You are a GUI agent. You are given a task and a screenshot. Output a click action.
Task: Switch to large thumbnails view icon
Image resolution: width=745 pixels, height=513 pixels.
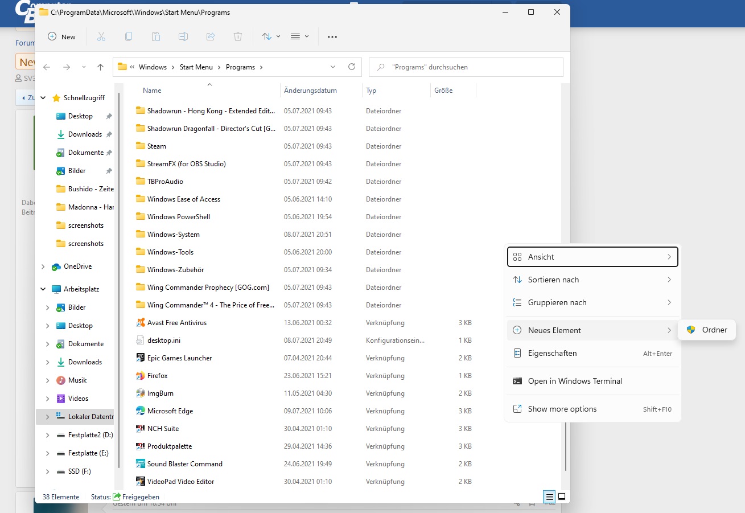pyautogui.click(x=562, y=496)
